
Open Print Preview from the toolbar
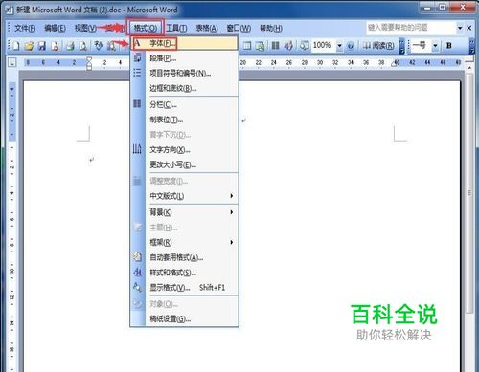pyautogui.click(x=83, y=46)
